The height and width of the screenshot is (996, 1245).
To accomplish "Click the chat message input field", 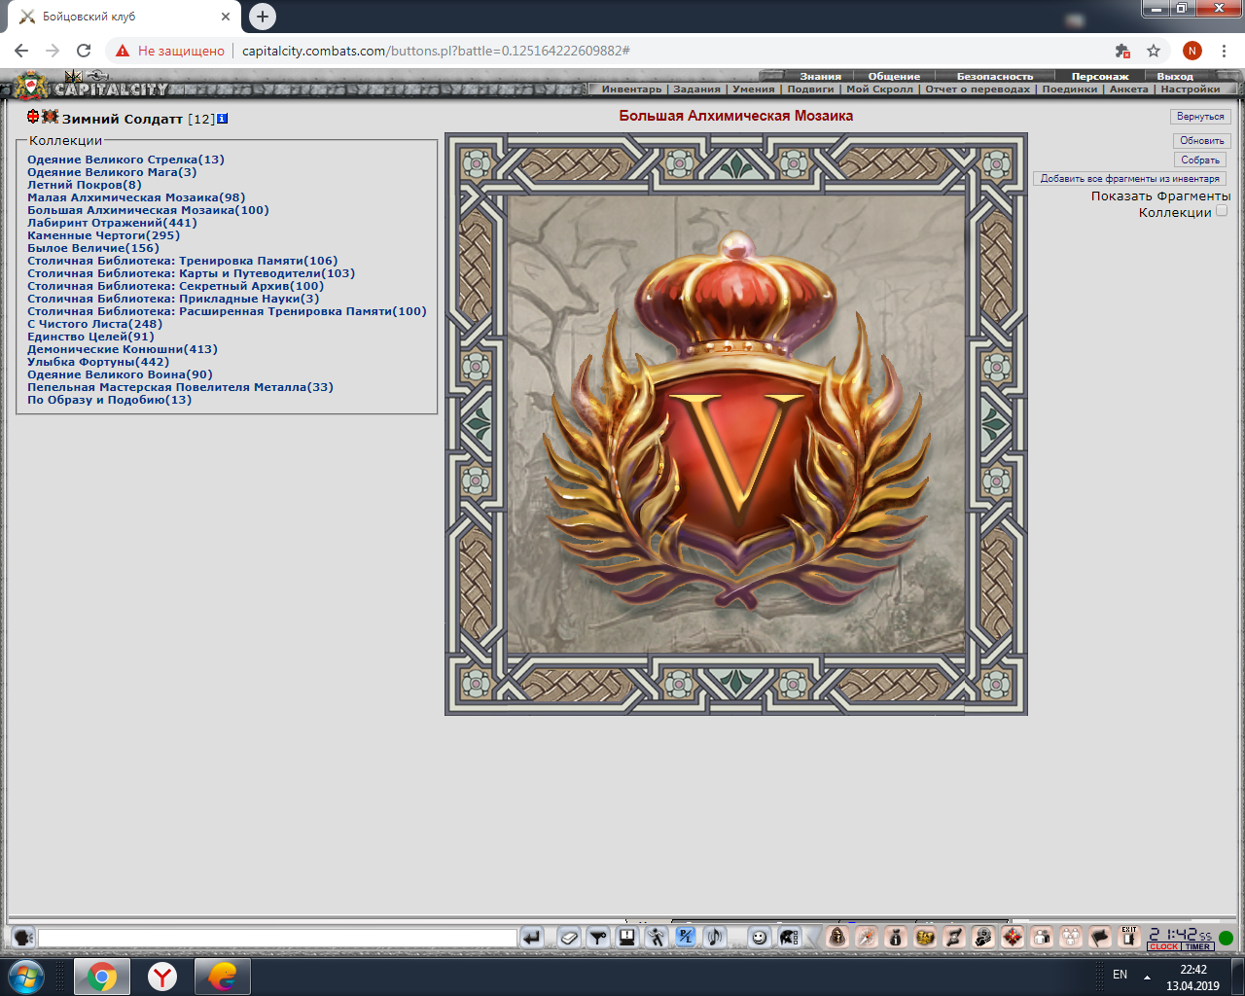I will 277,938.
